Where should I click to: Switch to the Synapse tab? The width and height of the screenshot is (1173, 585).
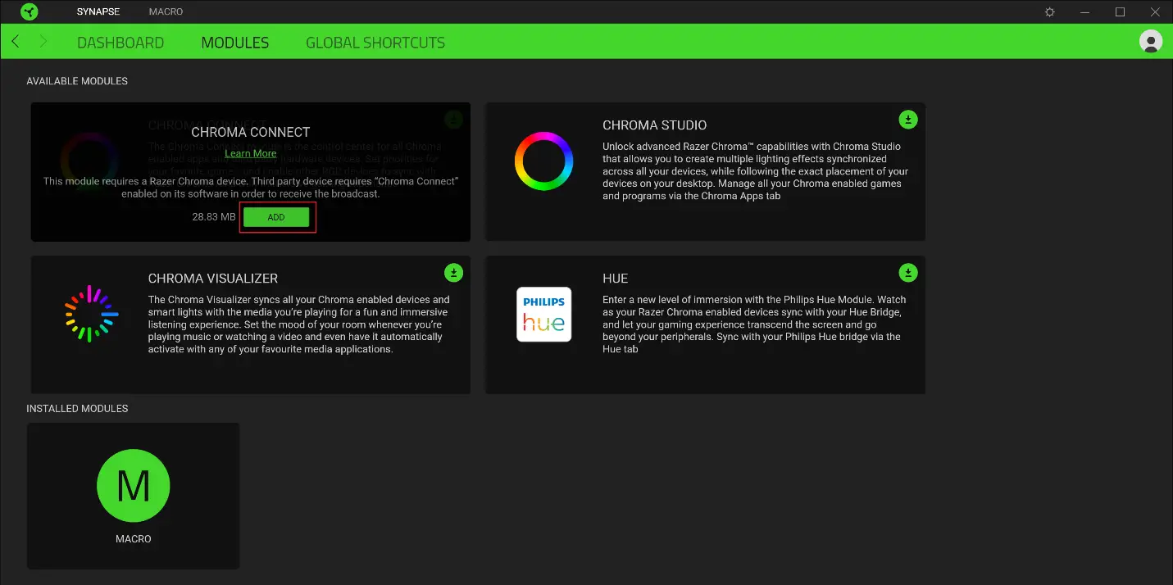point(98,12)
